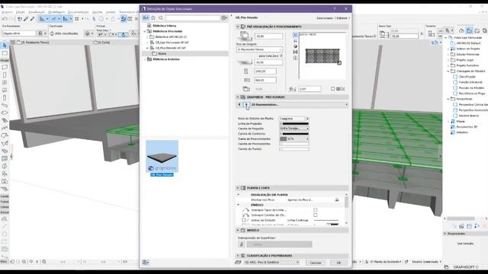Click the dialog options icon under the thumbnail
488x274 pixels.
click(146, 263)
